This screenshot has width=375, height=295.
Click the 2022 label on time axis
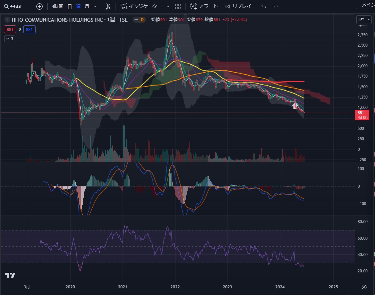[x=175, y=287]
